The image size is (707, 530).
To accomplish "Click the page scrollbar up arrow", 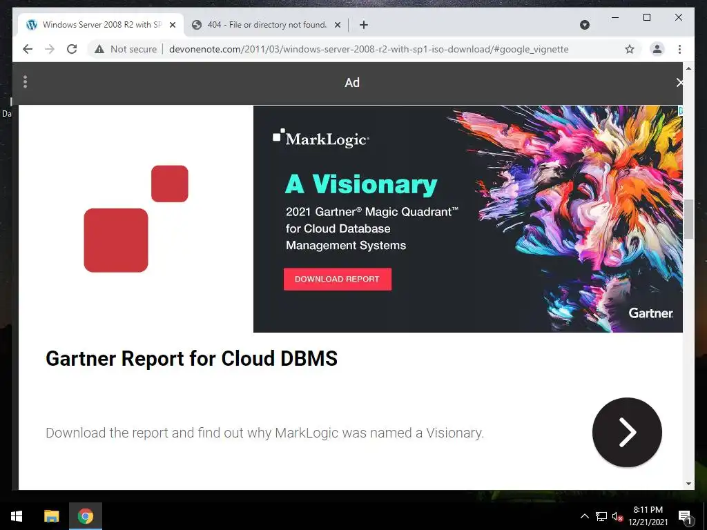I will click(x=688, y=68).
